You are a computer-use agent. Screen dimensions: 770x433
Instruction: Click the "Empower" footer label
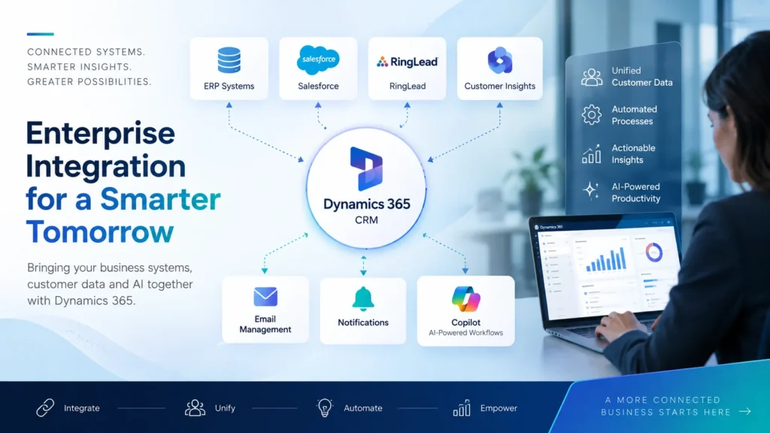pyautogui.click(x=499, y=408)
